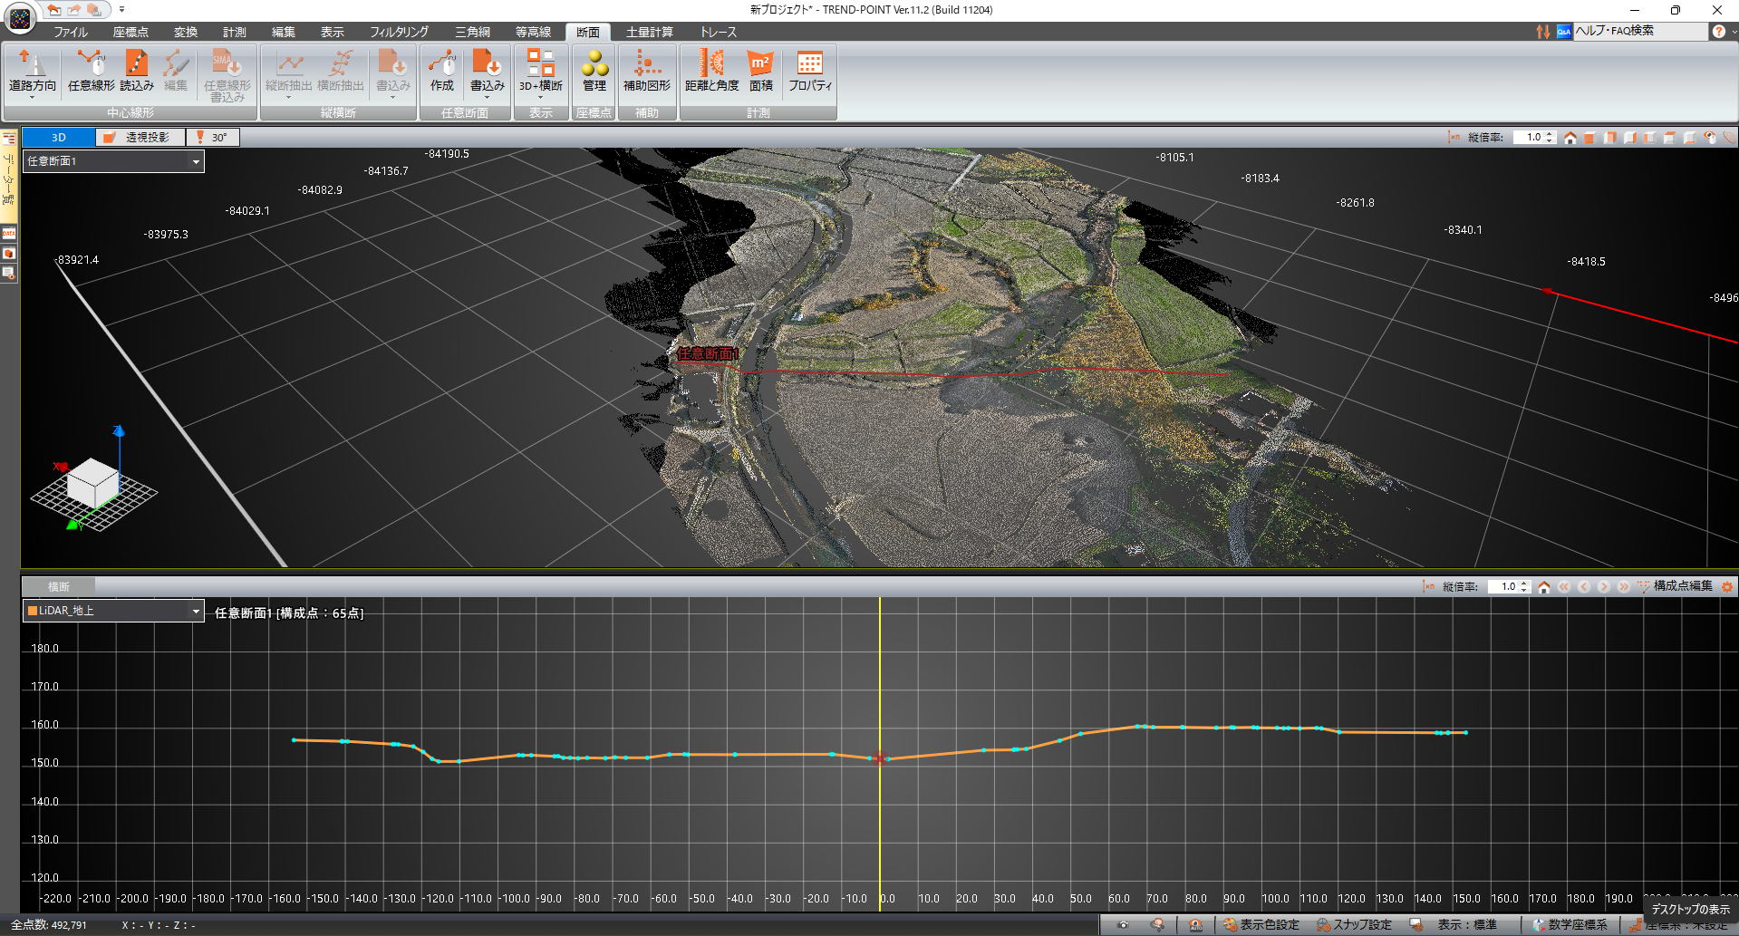This screenshot has width=1739, height=936.
Task: Reset cross-section view with home icon
Action: tap(1544, 587)
